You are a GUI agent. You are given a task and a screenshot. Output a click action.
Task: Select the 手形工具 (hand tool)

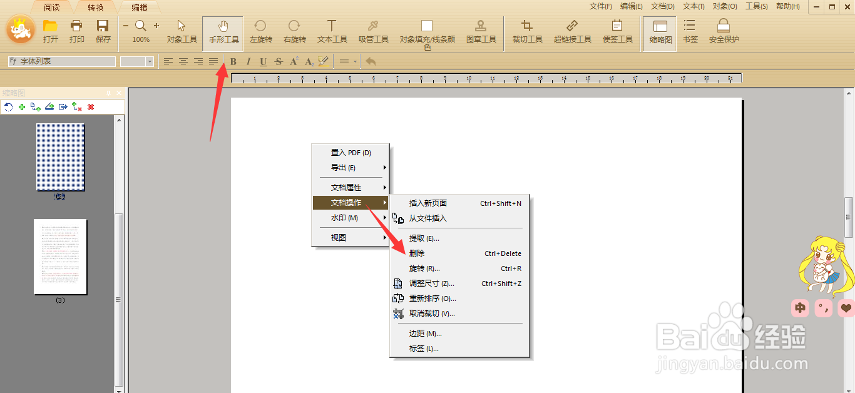(222, 33)
